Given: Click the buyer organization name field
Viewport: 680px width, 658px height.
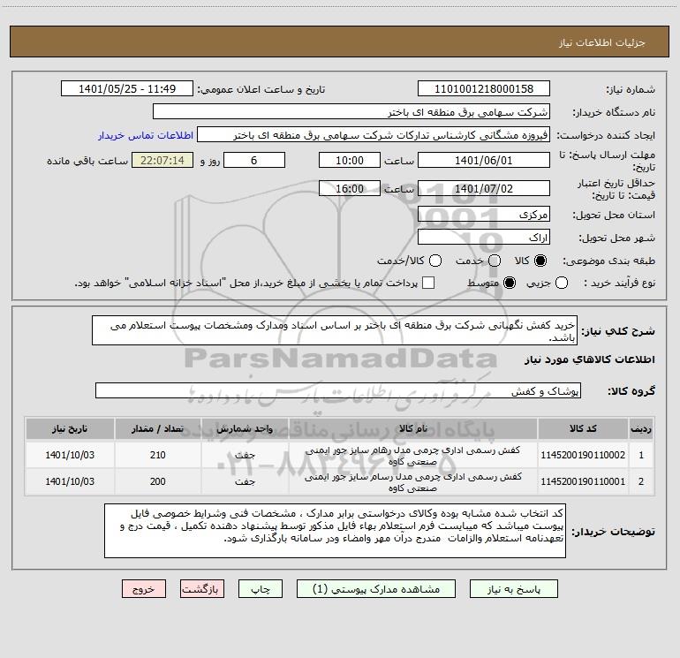Looking at the screenshot, I should click(351, 112).
